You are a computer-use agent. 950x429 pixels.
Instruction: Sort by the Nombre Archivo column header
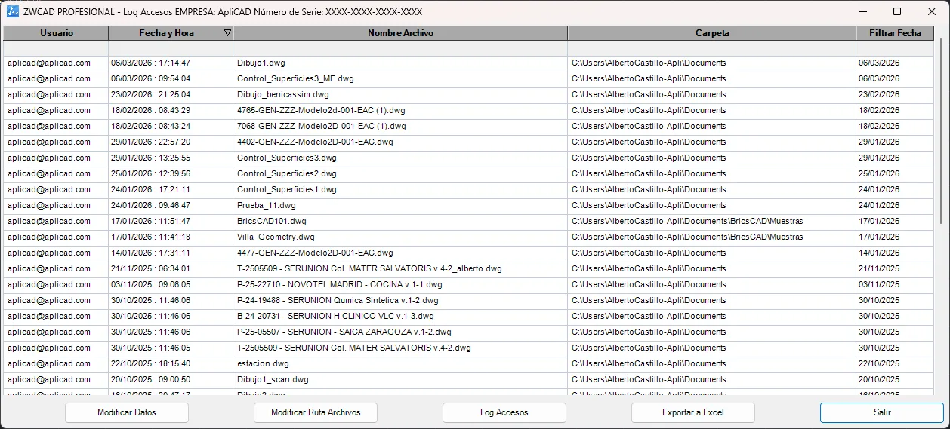tap(400, 33)
